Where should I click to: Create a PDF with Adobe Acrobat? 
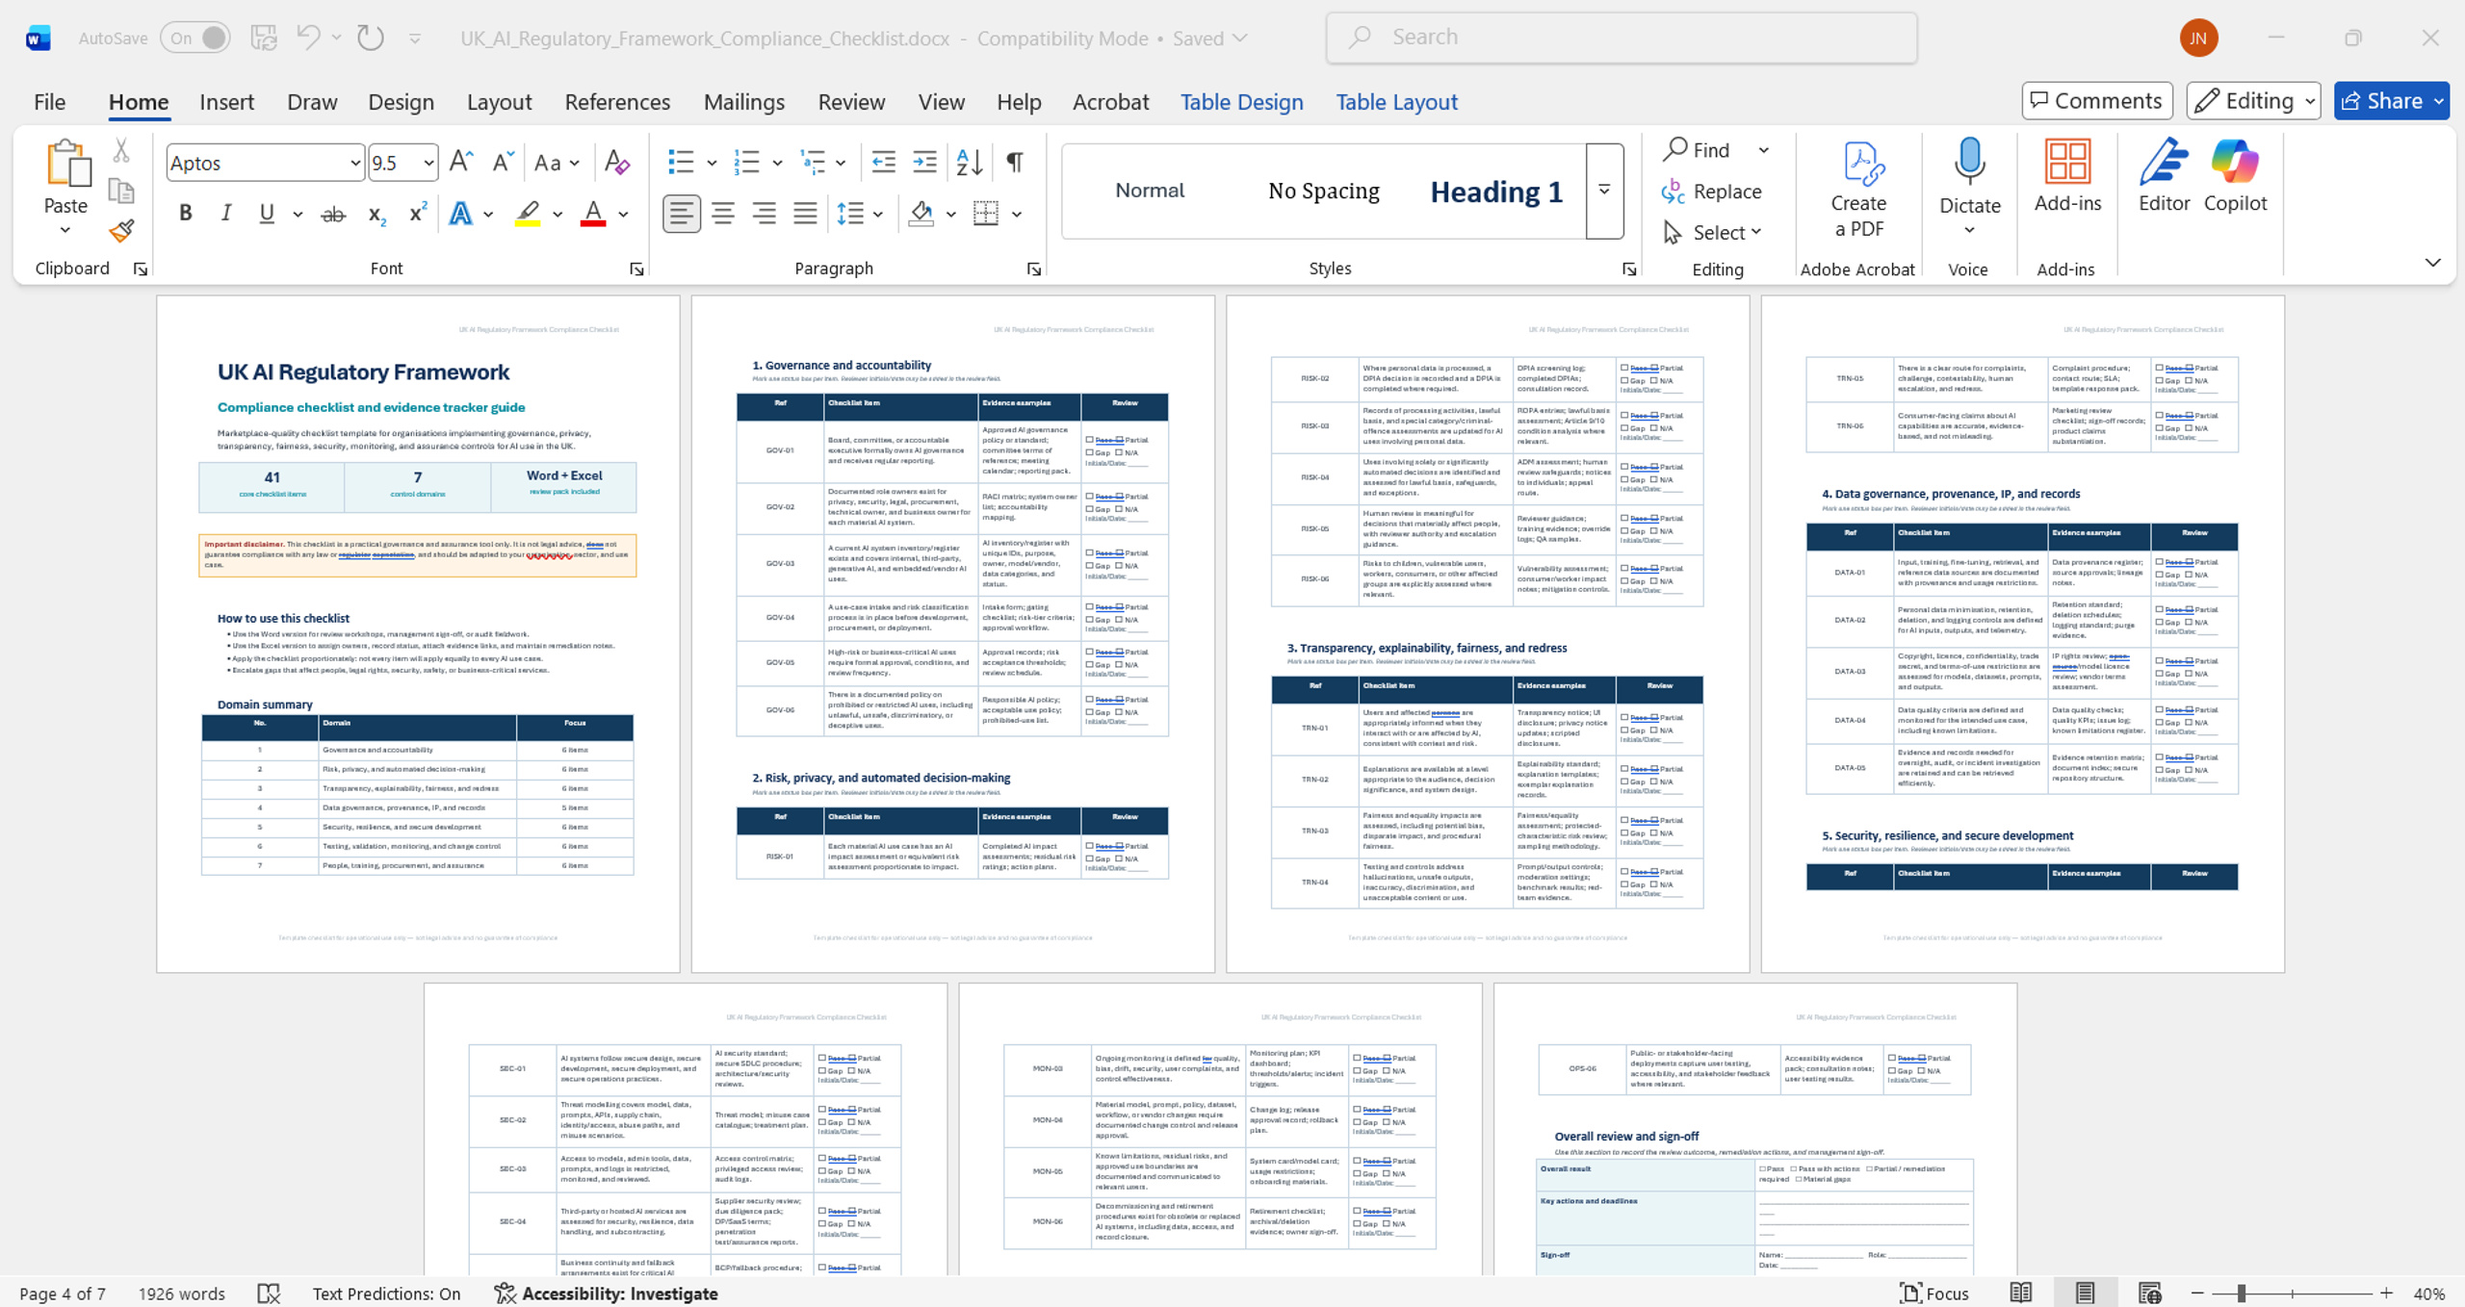[x=1858, y=189]
